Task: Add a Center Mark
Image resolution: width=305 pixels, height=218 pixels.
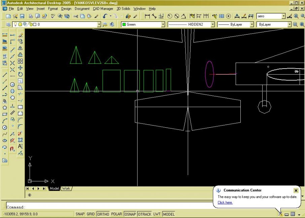Action: pos(229,16)
